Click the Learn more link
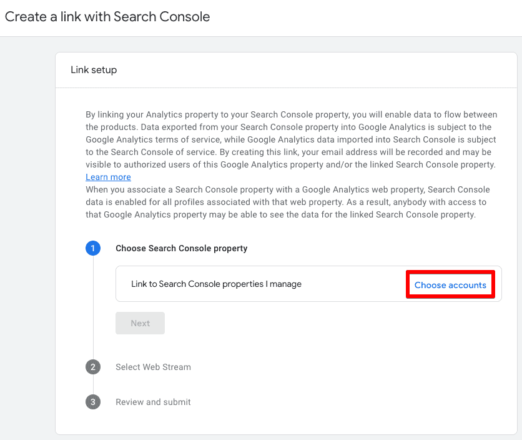The height and width of the screenshot is (440, 522). (x=108, y=177)
